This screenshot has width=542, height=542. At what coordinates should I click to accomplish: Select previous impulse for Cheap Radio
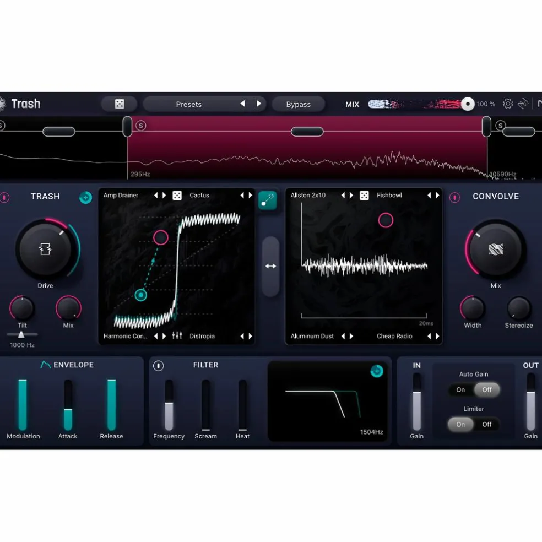(429, 336)
